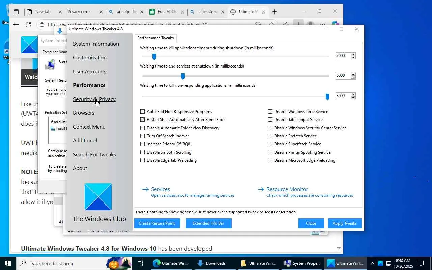The image size is (432, 270).
Task: View site information icon in Edge address bar
Action: (42, 24)
